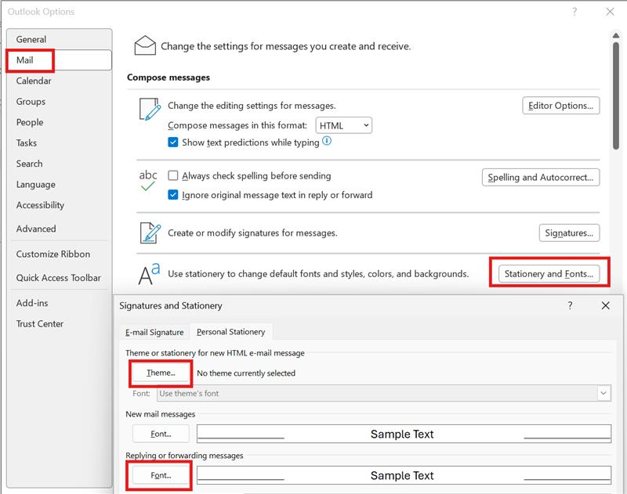Viewport: 627px width, 494px height.
Task: Click the info icon beside text predictions
Action: coord(327,141)
